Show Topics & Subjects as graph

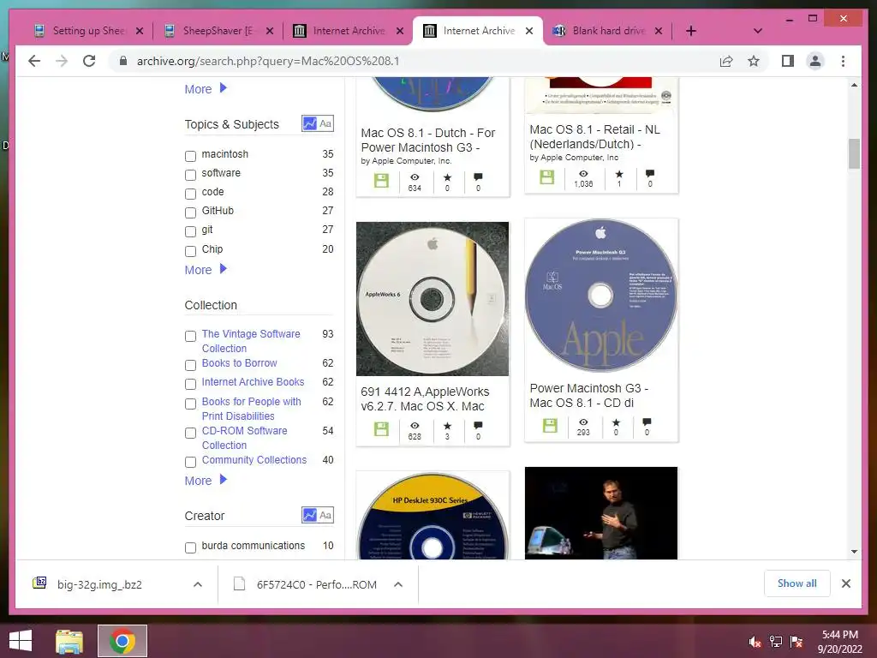coord(309,123)
